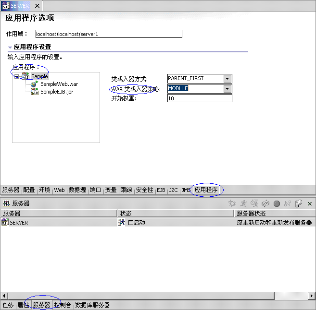Switch to the J2C editor tab

point(173,190)
